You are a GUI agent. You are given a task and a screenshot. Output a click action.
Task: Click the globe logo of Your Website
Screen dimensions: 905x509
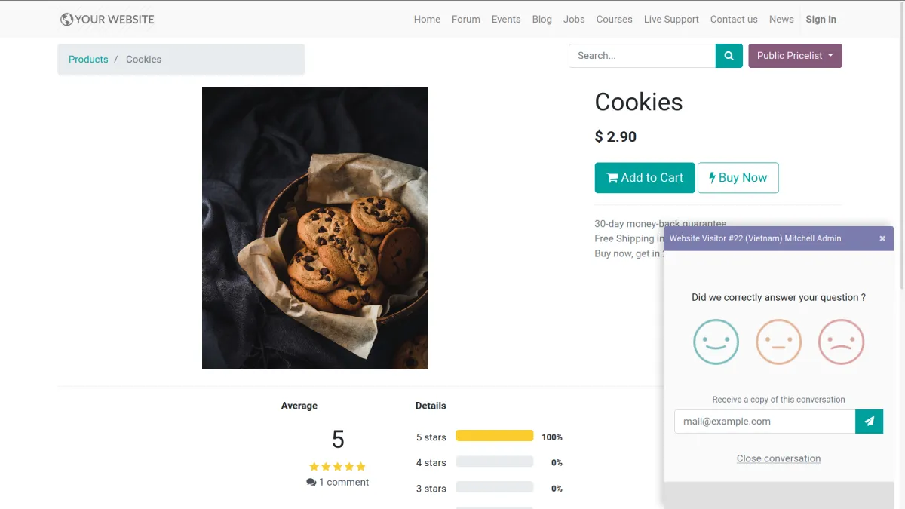coord(66,20)
